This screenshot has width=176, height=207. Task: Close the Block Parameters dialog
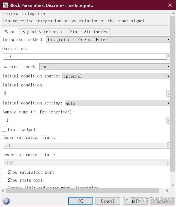point(170,5)
